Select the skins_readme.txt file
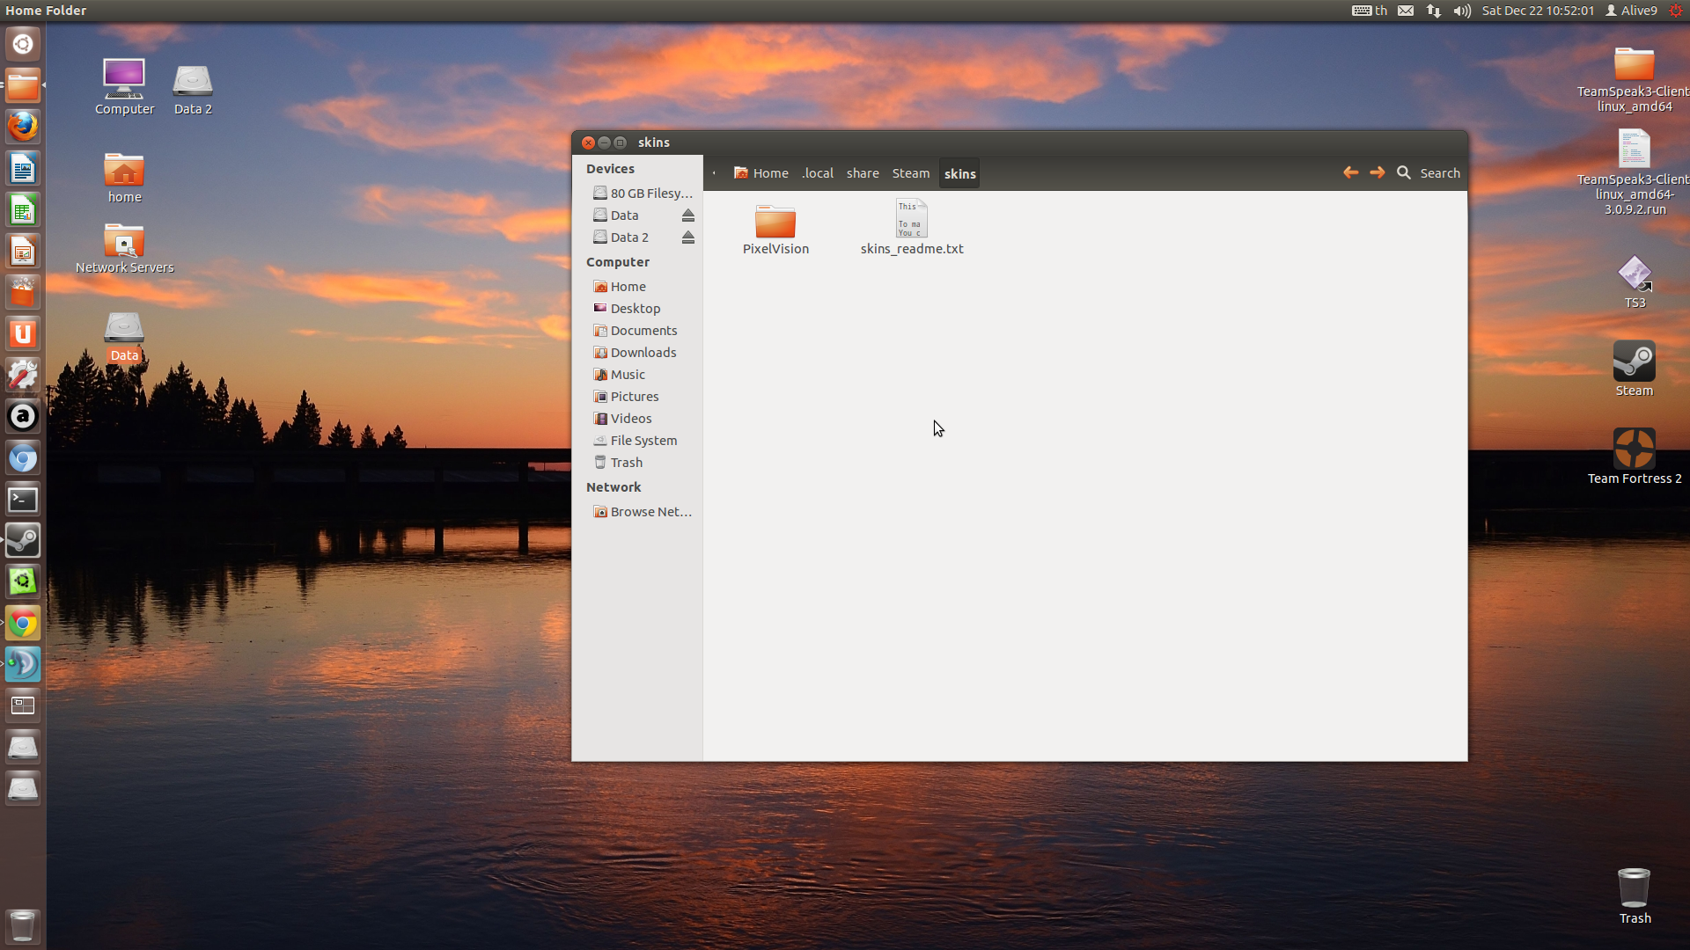The height and width of the screenshot is (950, 1690). [911, 220]
